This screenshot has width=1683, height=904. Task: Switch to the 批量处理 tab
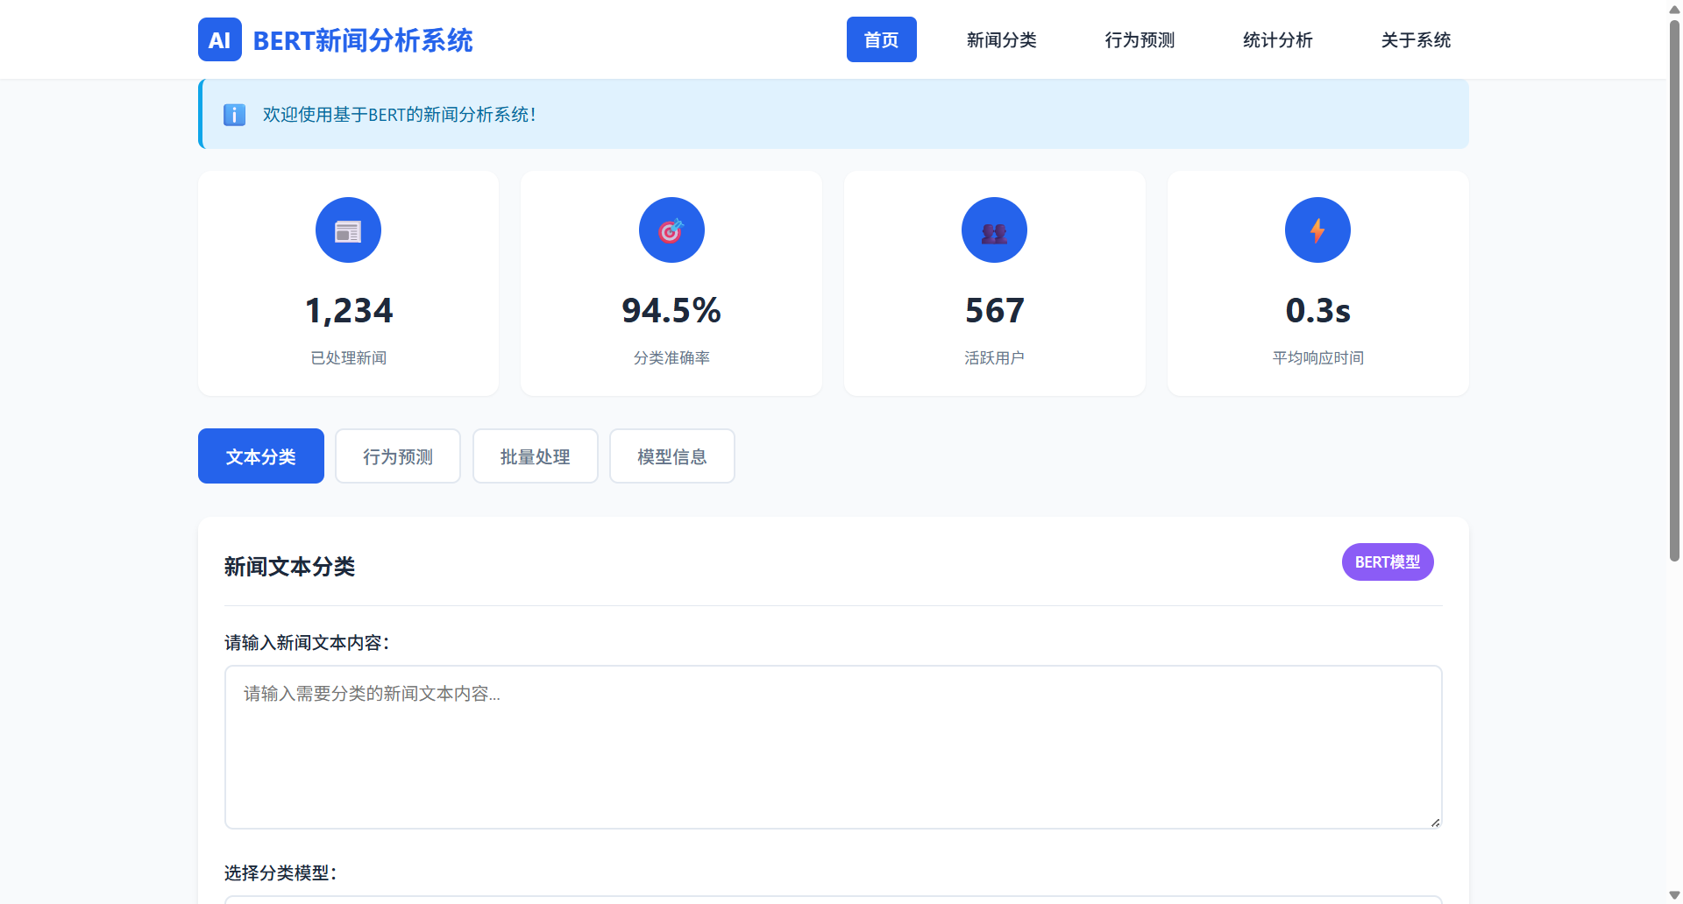pos(535,456)
